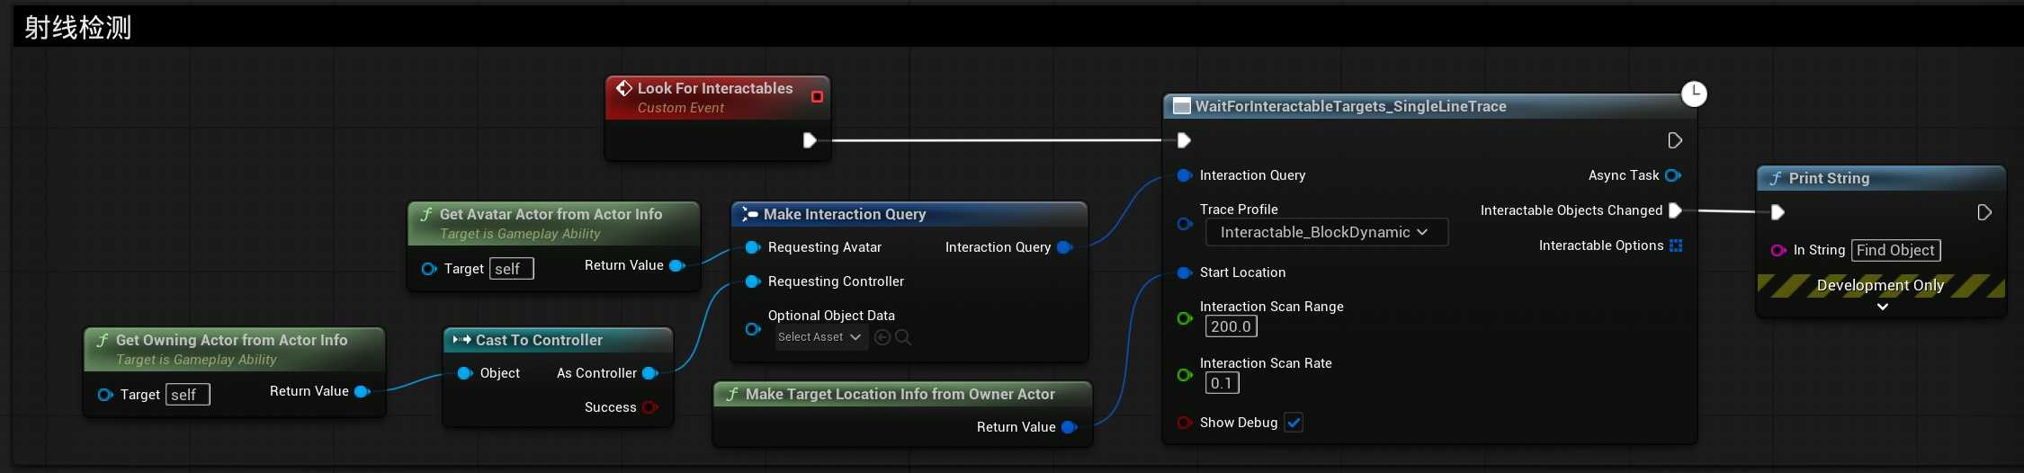This screenshot has width=2024, height=473.
Task: Select the Make Target Location Info node header
Action: pos(900,394)
